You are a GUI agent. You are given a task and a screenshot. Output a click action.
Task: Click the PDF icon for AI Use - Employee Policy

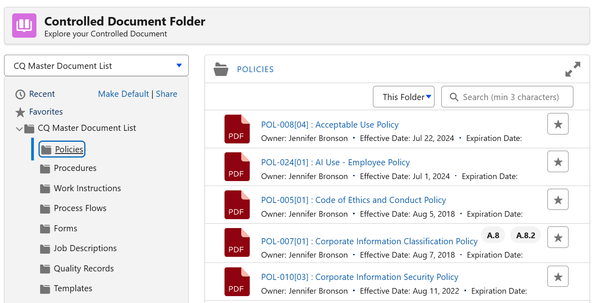[237, 166]
